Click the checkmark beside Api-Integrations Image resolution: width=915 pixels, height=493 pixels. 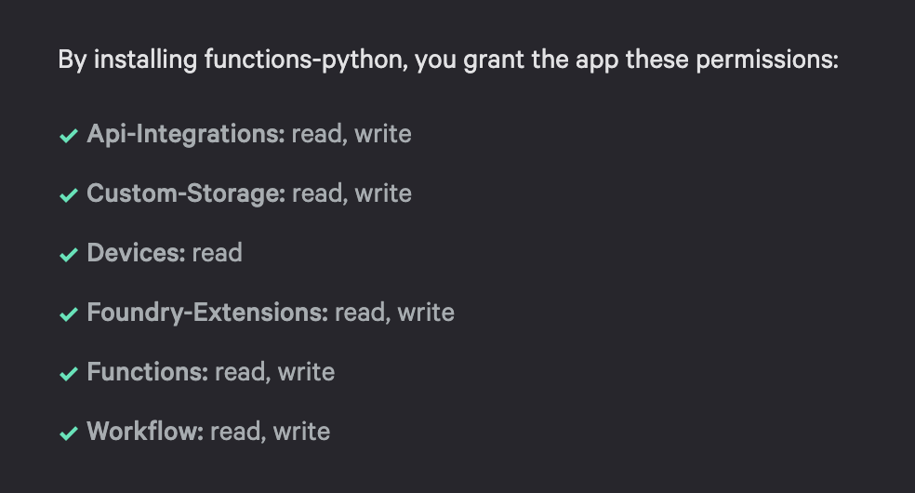pyautogui.click(x=68, y=136)
